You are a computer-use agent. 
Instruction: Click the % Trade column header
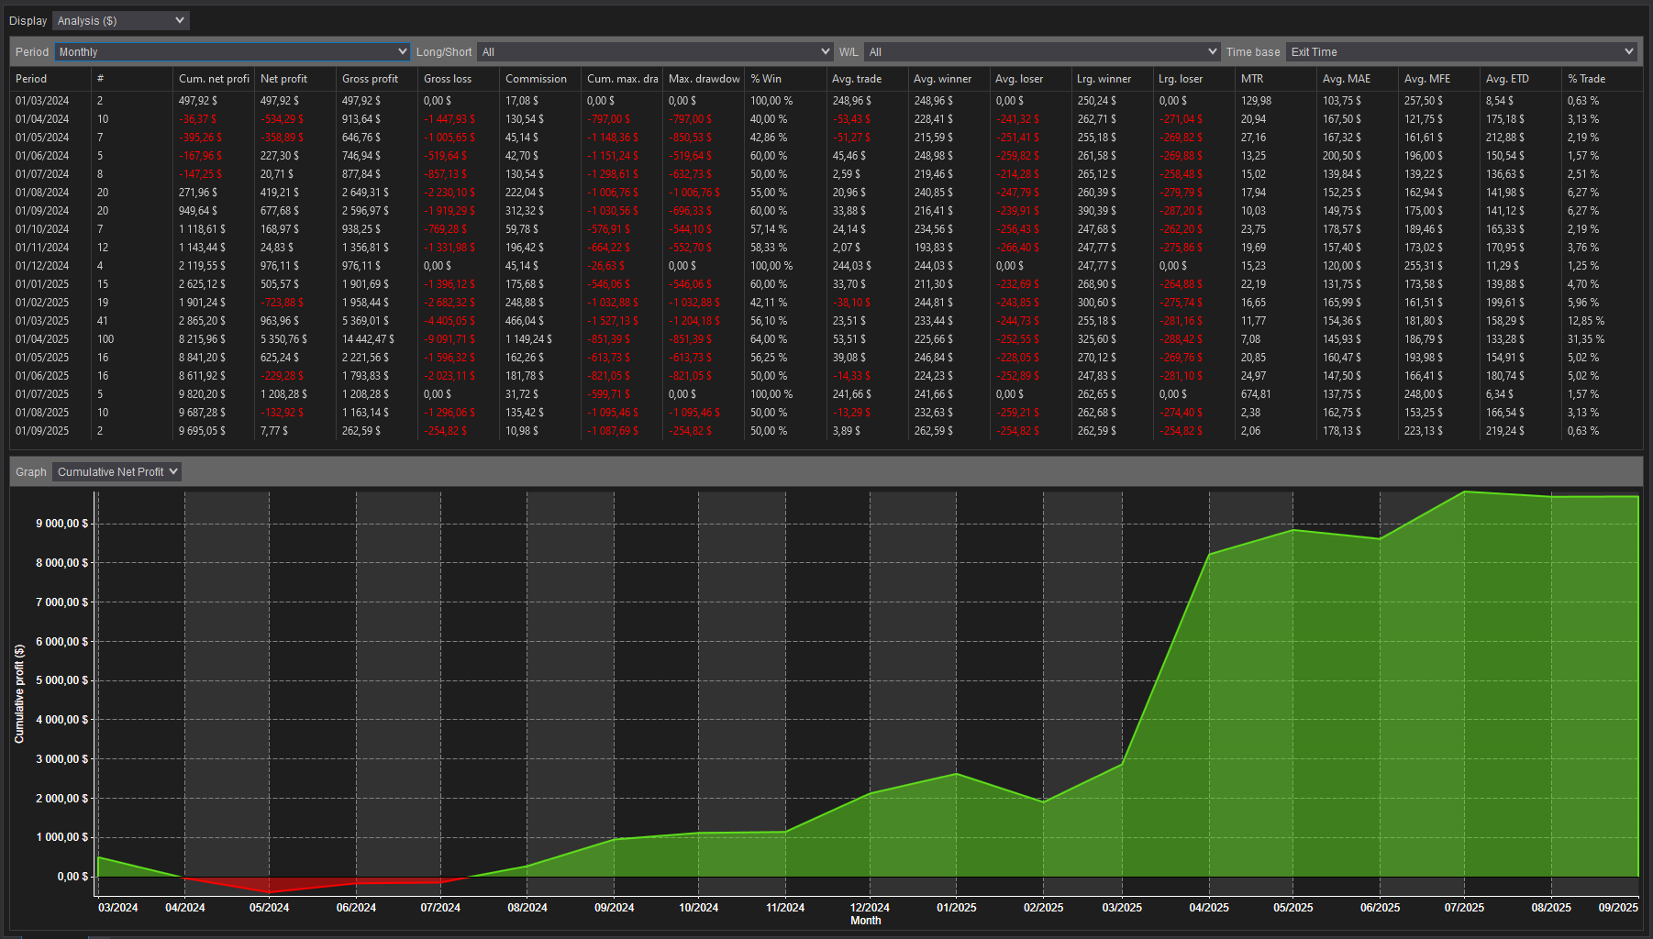tap(1601, 79)
